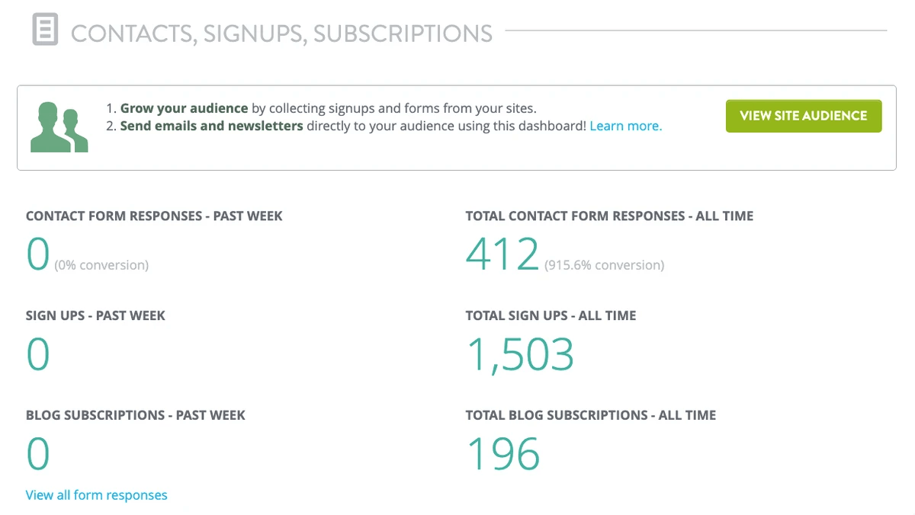Click the CONTACTS, SIGNUPS, SUBSCRIPTIONS title
This screenshot has width=915, height=515.
pyautogui.click(x=281, y=33)
